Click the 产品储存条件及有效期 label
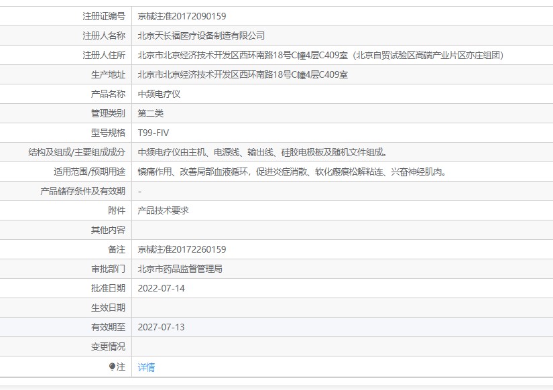Viewport: 553px width, 390px height. pyautogui.click(x=83, y=191)
